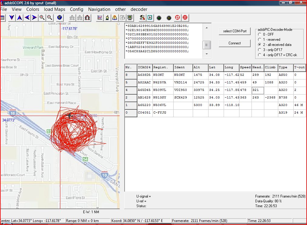Open the Colors menu
The width and height of the screenshot is (307, 225).
coord(33,9)
